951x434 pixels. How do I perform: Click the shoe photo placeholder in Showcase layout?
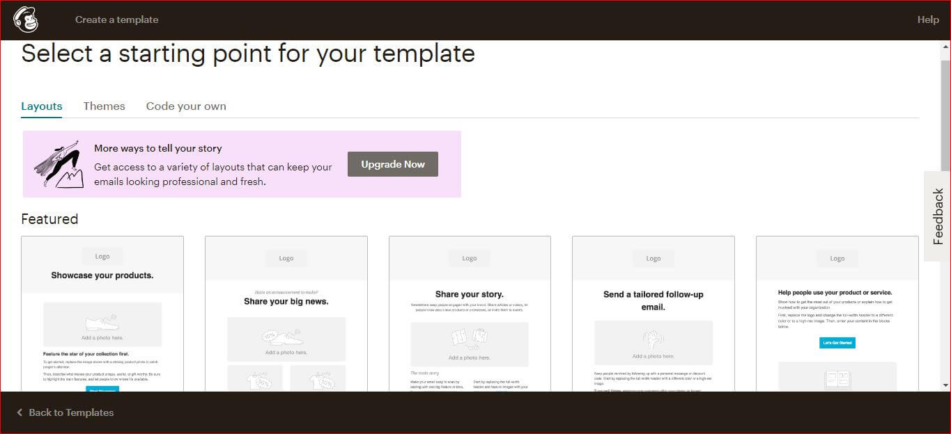102,324
